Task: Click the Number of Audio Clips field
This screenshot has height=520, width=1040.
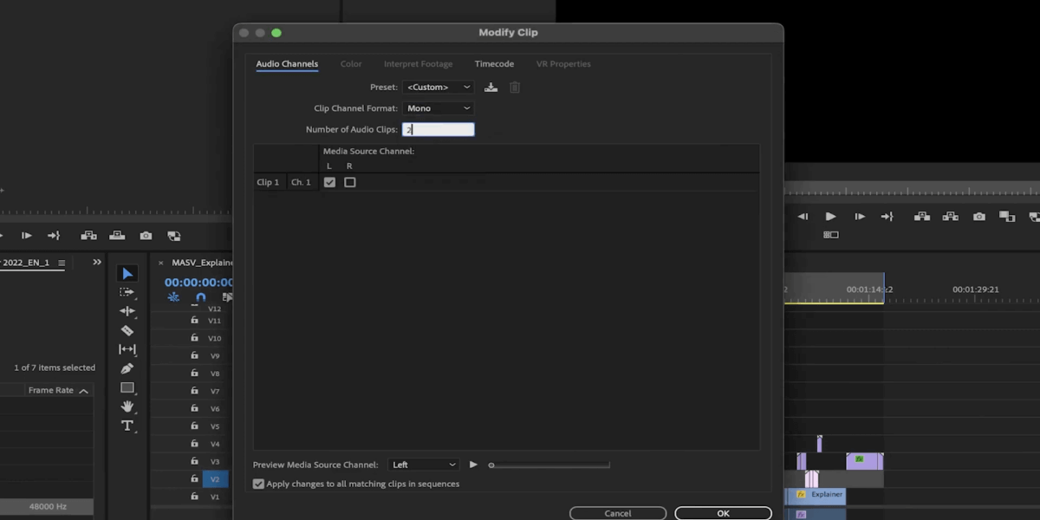Action: pos(439,130)
